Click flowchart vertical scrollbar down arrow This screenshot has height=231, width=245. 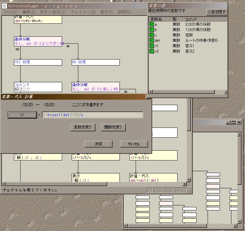[189, 180]
